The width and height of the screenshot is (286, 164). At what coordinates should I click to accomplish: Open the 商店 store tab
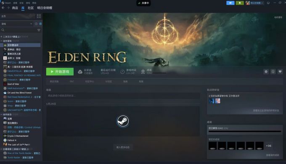15,8
